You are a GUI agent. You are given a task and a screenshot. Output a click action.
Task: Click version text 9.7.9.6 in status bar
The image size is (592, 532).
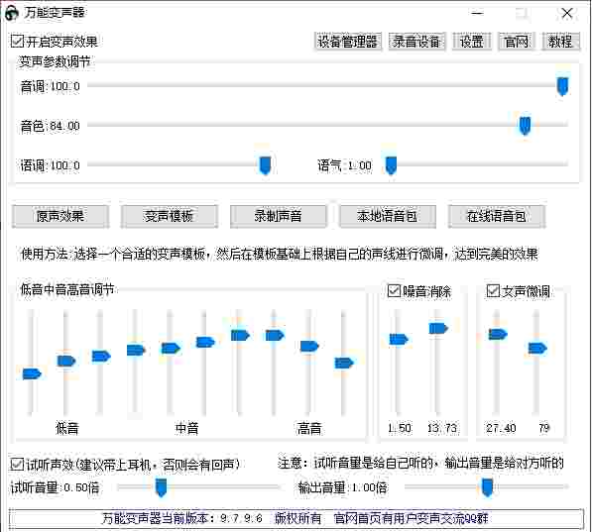(241, 518)
